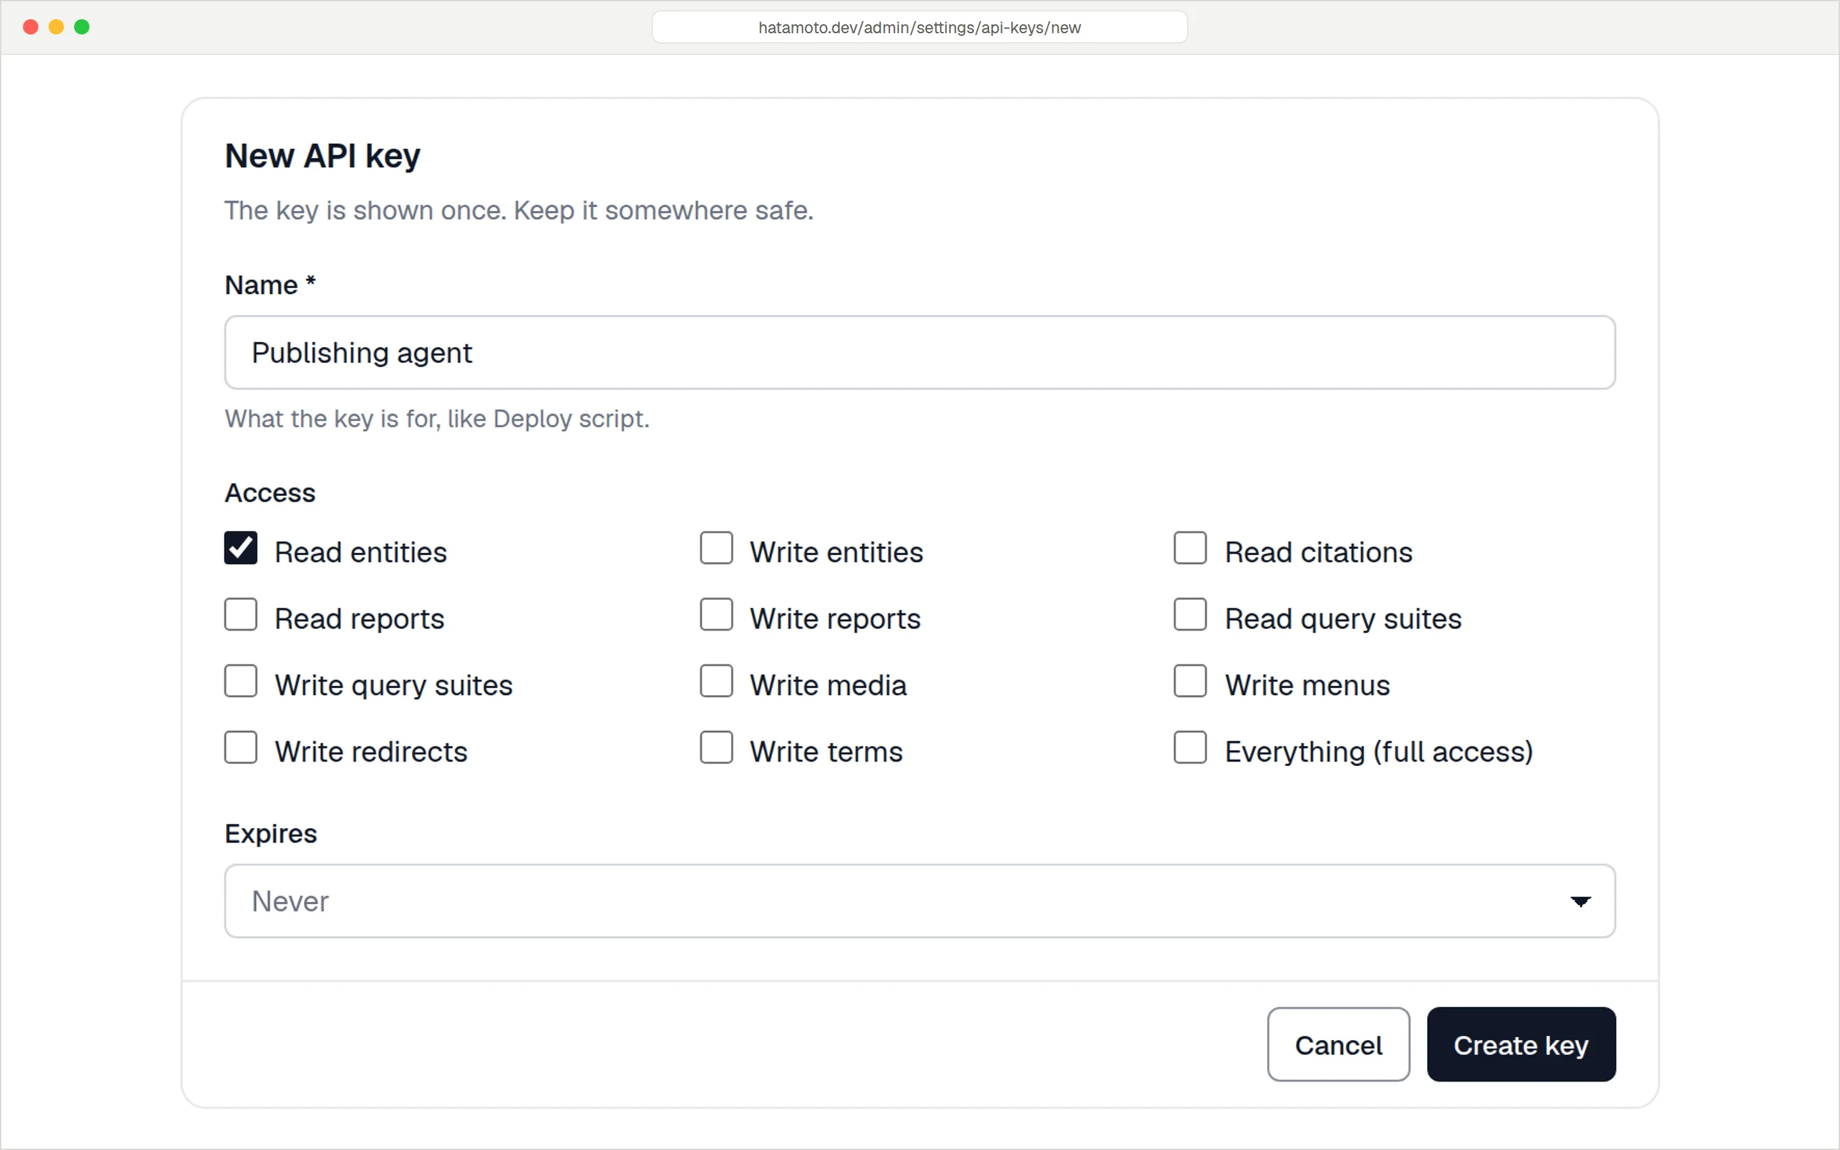Tick the Write terms checkbox
Viewport: 1840px width, 1150px height.
(716, 747)
